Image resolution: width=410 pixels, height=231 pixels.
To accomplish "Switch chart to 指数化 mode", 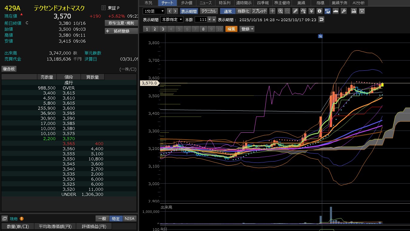I will [243, 11].
